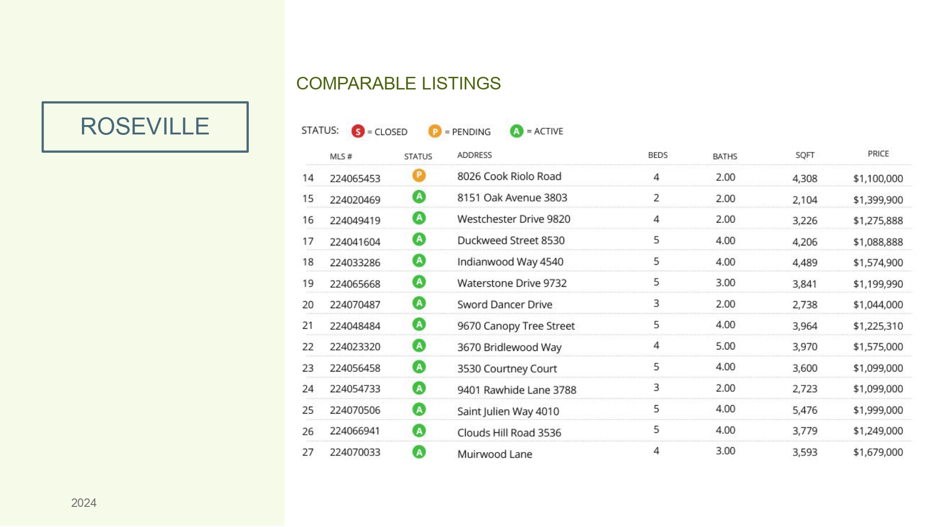
Task: Click active status icon for 9670 Canopy Tree Street
Action: click(x=419, y=324)
